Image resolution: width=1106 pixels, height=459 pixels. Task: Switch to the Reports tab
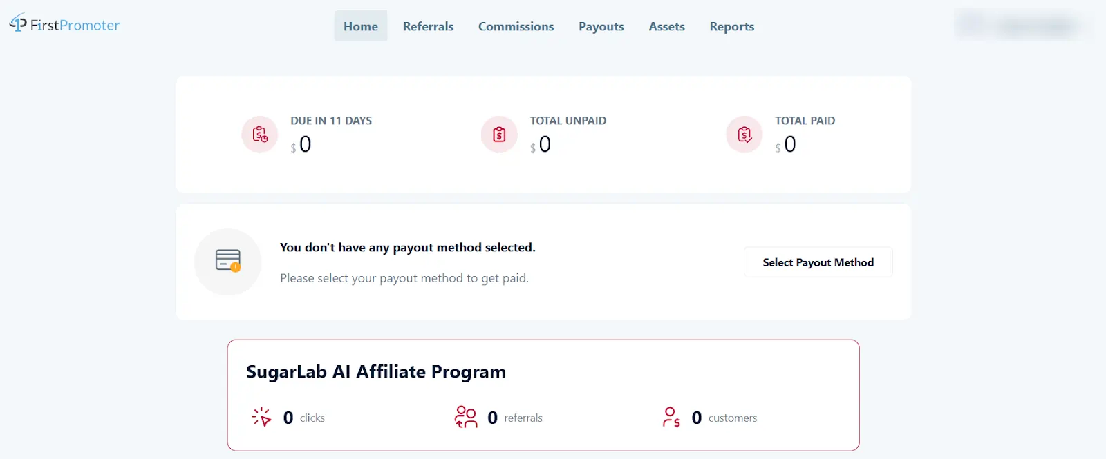pyautogui.click(x=731, y=26)
